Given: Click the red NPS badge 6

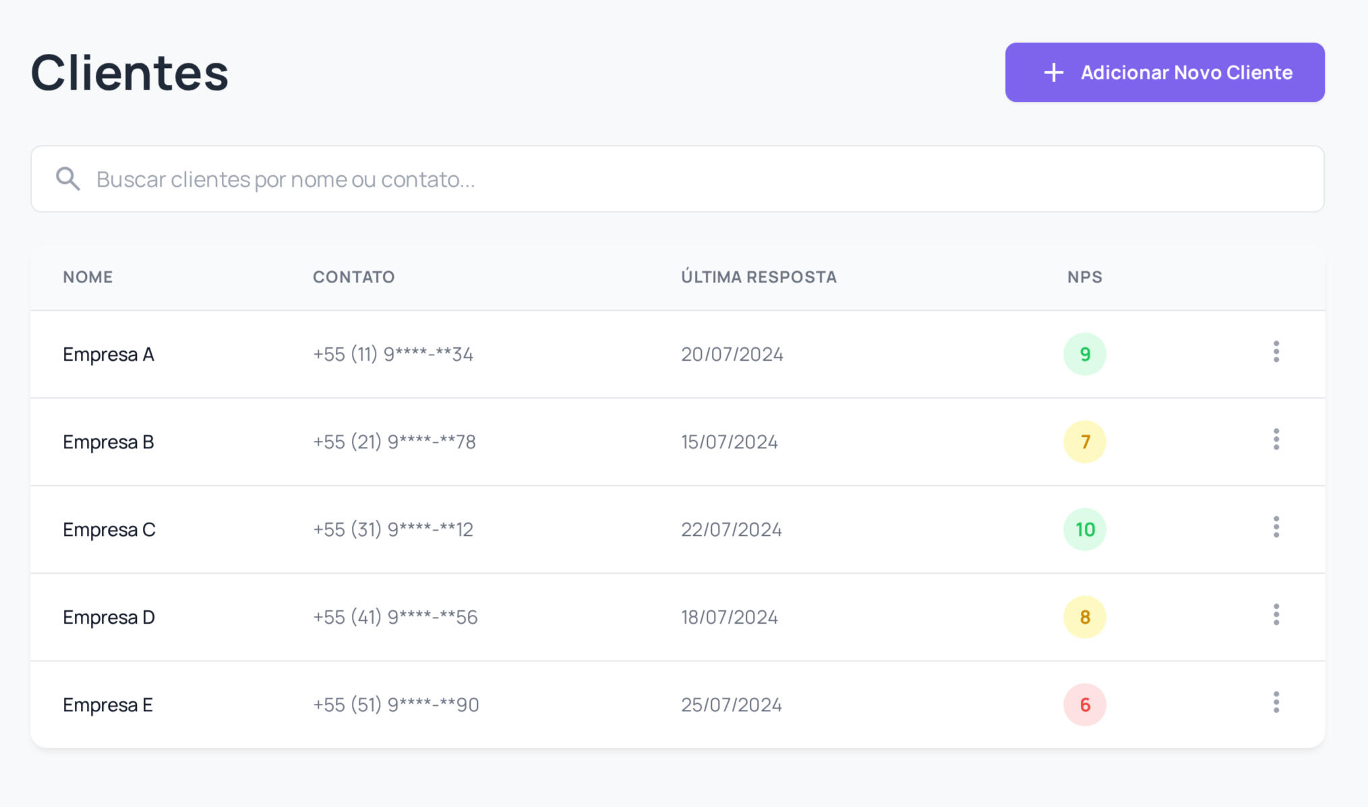Looking at the screenshot, I should [x=1084, y=705].
